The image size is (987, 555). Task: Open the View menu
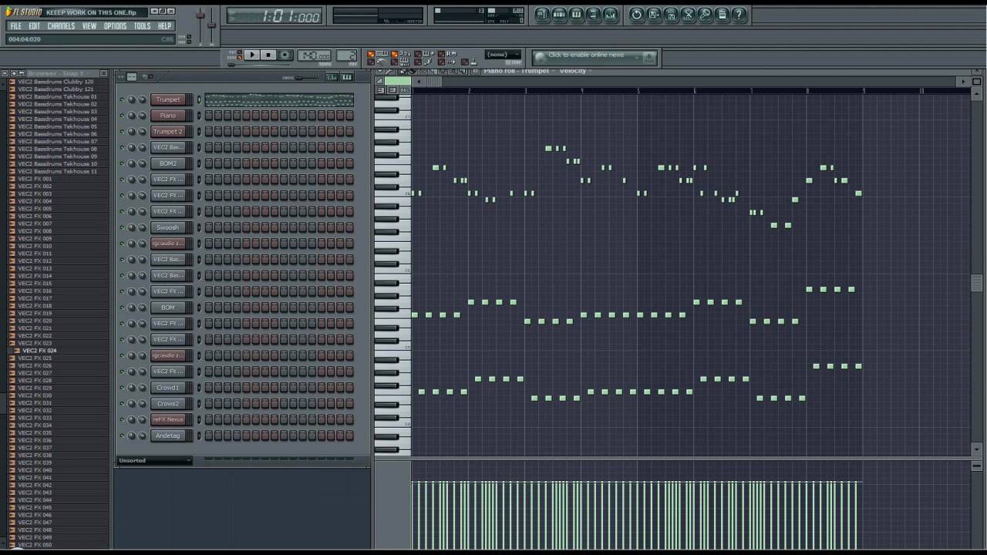point(89,26)
